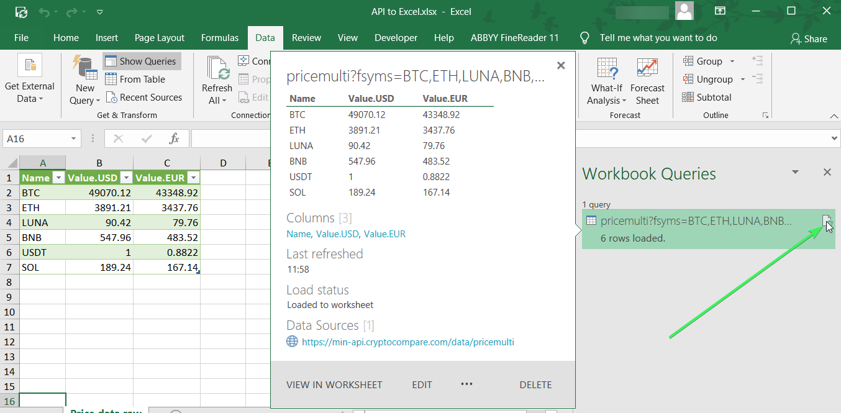
Task: Open the more options ellipsis in preview
Action: pos(467,384)
